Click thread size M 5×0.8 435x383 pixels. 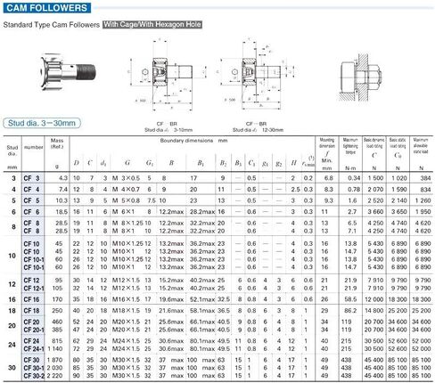[x=126, y=200]
